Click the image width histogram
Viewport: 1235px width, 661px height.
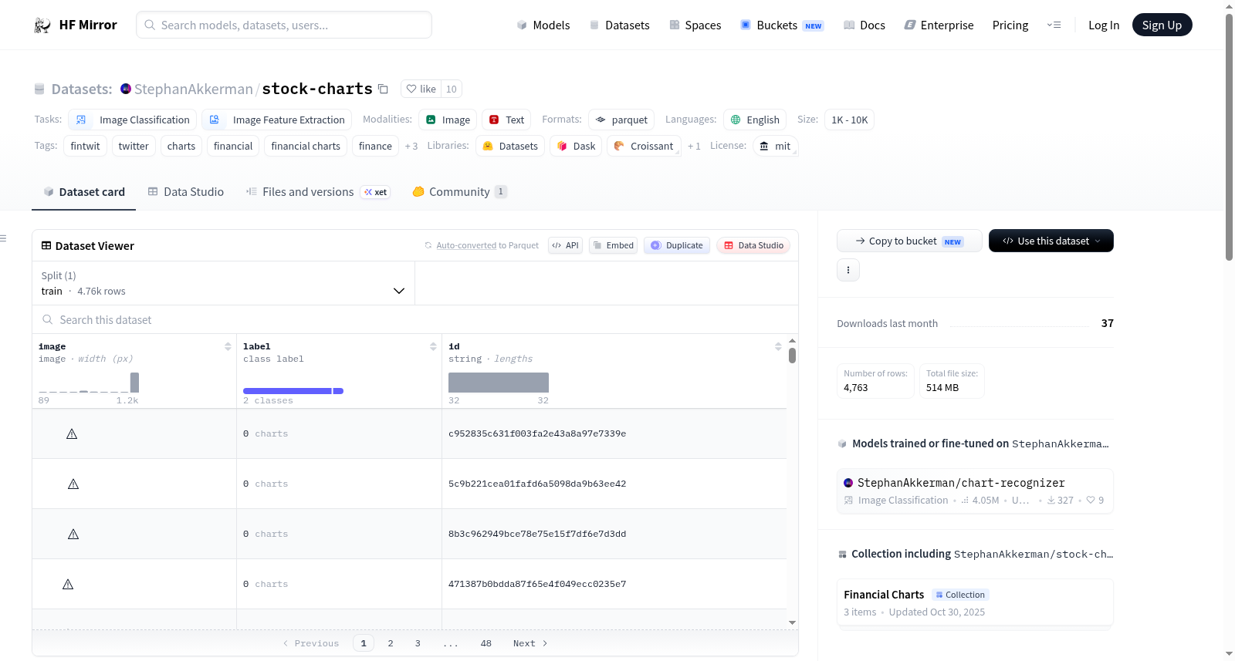[89, 383]
